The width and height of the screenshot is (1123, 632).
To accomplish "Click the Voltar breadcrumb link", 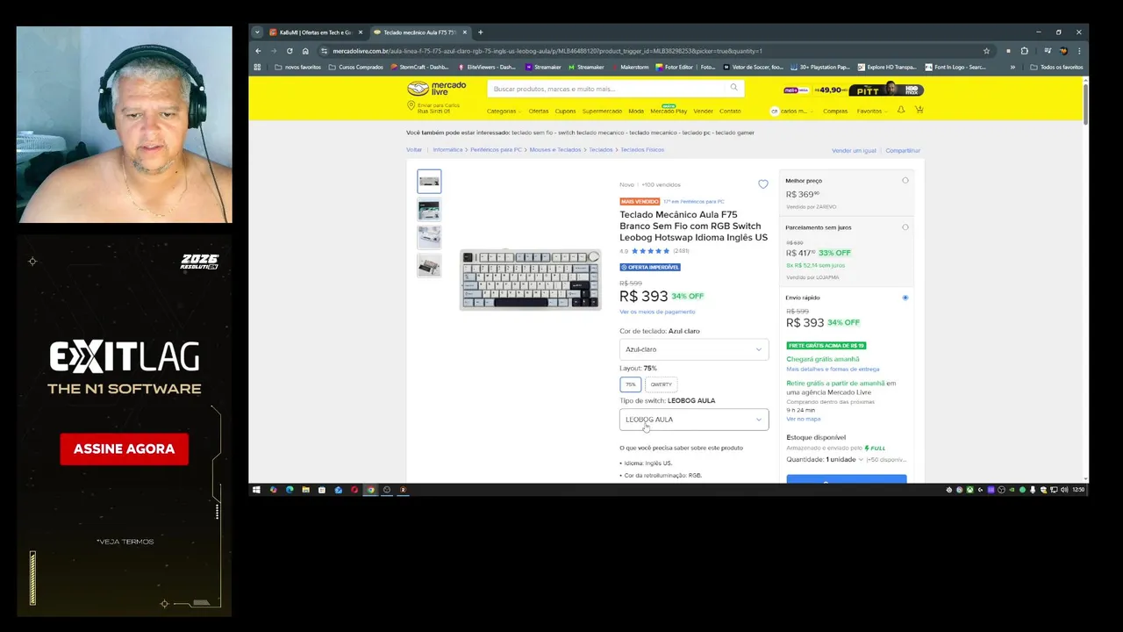I will [x=414, y=150].
